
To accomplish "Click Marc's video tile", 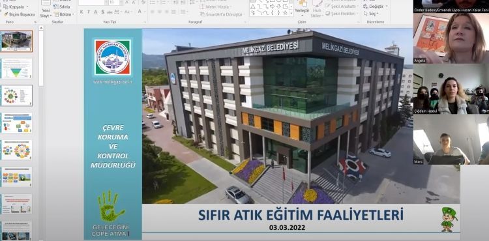I will [451, 139].
